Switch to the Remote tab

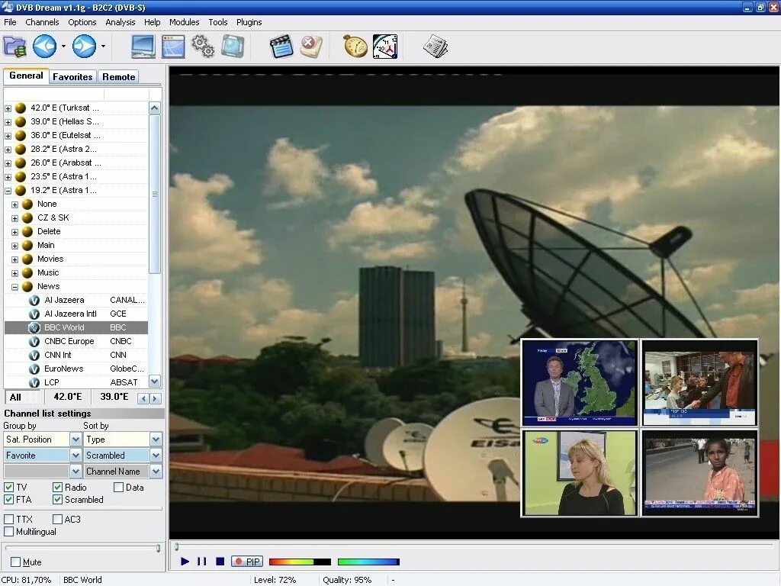[x=118, y=77]
